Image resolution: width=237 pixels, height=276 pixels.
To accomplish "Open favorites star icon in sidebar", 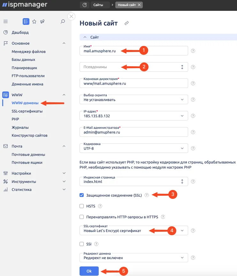I will coord(34,21).
